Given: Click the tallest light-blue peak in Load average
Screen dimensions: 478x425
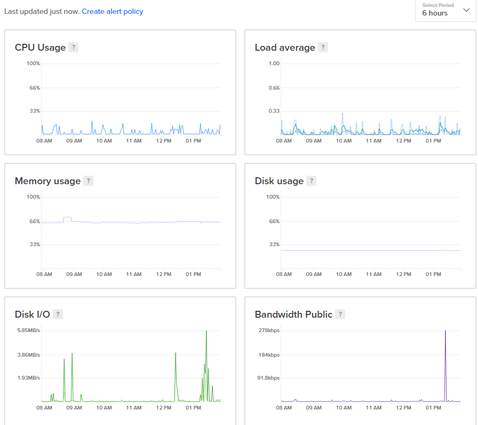Looking at the screenshot, I should (342, 115).
